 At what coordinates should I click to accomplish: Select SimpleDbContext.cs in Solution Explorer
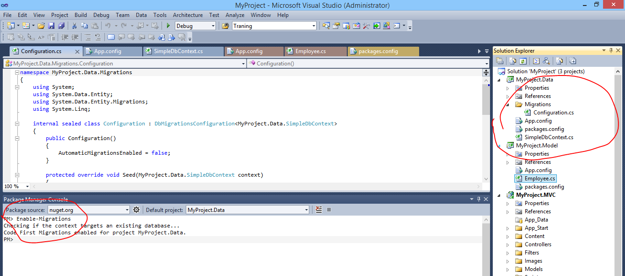(x=549, y=137)
